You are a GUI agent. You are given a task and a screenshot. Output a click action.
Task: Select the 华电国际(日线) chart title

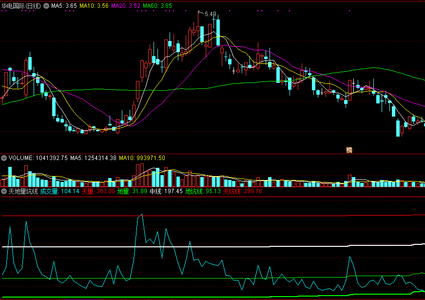[x=21, y=6]
